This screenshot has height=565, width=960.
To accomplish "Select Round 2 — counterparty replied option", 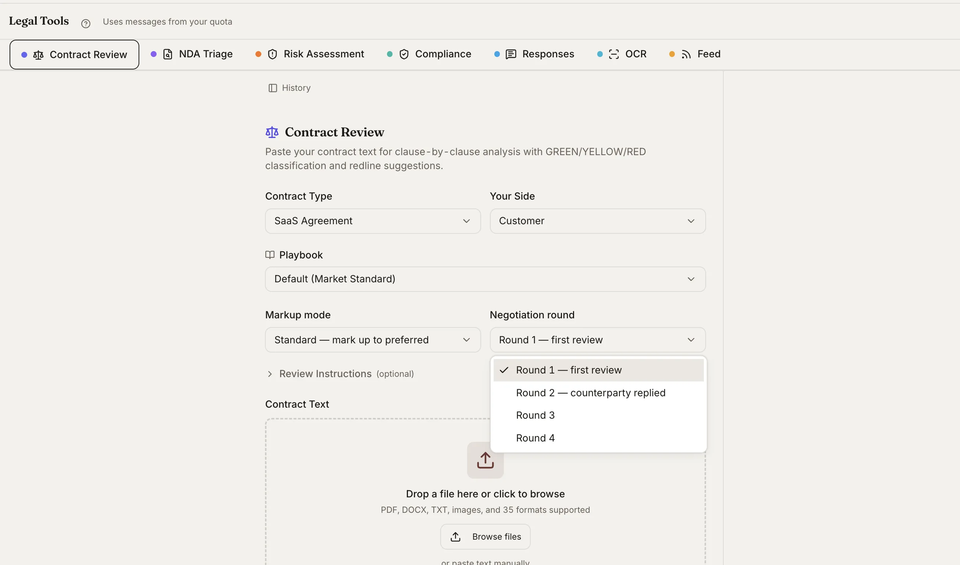I will pyautogui.click(x=598, y=393).
